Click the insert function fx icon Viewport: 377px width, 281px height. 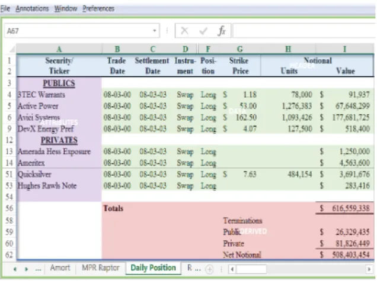(222, 31)
